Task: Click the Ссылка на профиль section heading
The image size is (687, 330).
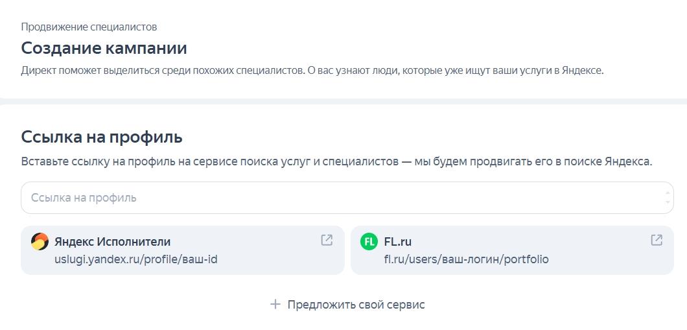Action: pyautogui.click(x=102, y=137)
